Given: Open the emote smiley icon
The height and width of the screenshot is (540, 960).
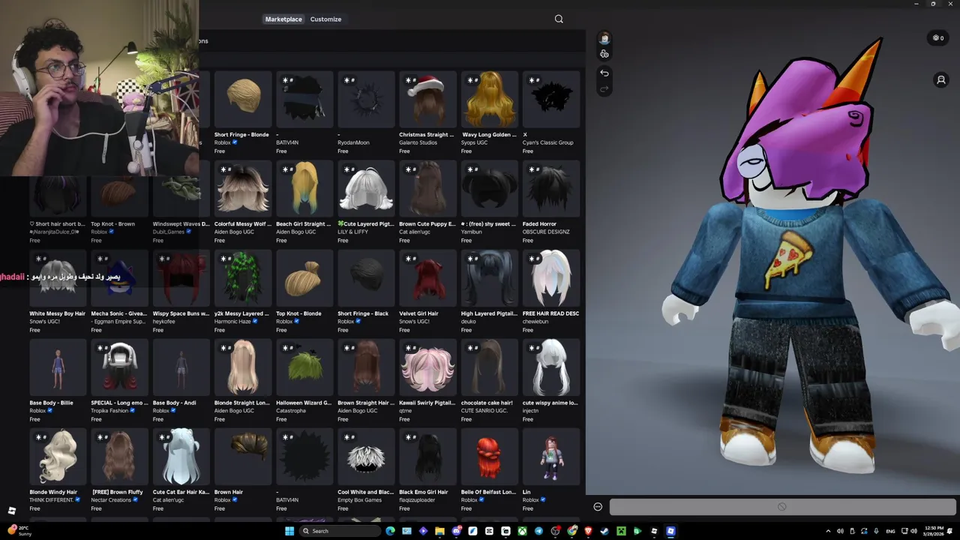Looking at the screenshot, I should (598, 507).
